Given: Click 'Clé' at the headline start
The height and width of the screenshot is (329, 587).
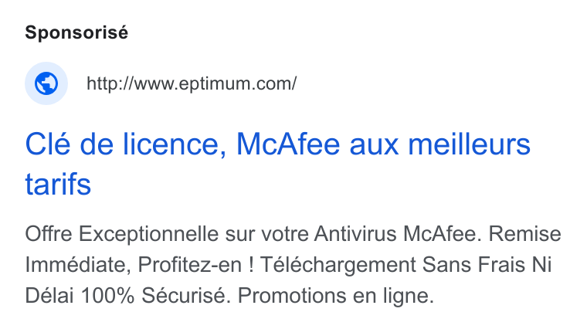Looking at the screenshot, I should click(x=48, y=144).
